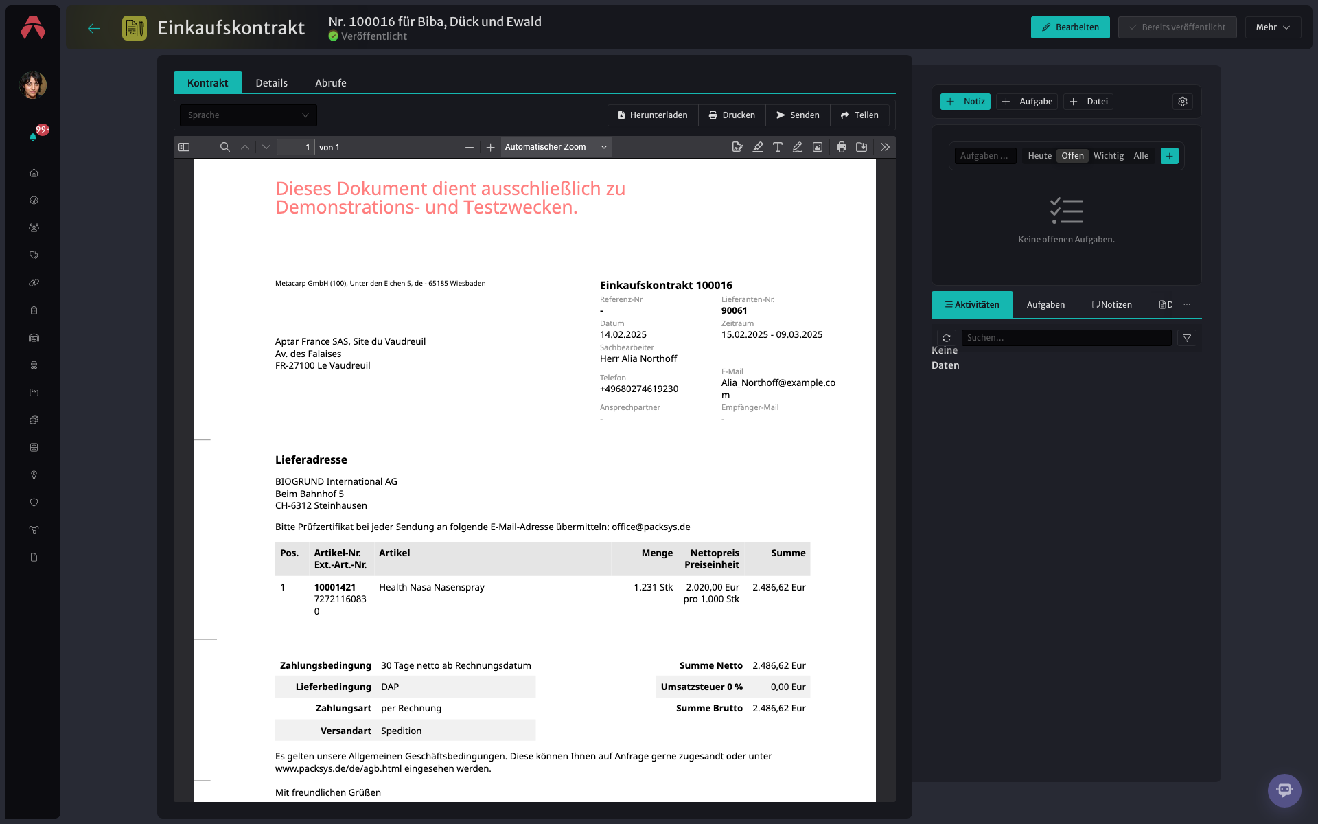Open the Sprache dropdown

click(x=248, y=115)
